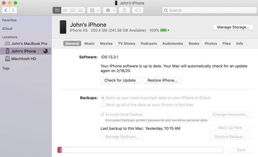Open Manage Backups button
The height and width of the screenshot is (157, 258).
click(122, 137)
